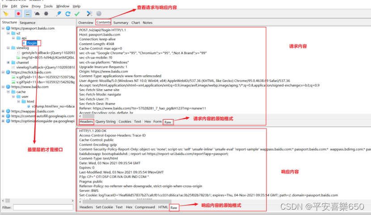The height and width of the screenshot is (215, 371).
Task: Select the first v.gif?pid request
Action: [46, 77]
